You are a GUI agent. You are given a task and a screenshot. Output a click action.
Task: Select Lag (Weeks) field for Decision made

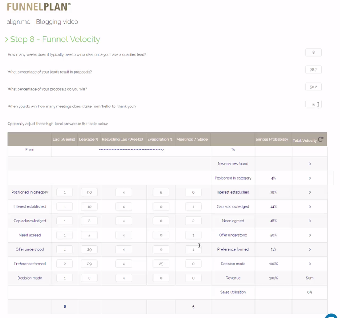65,278
